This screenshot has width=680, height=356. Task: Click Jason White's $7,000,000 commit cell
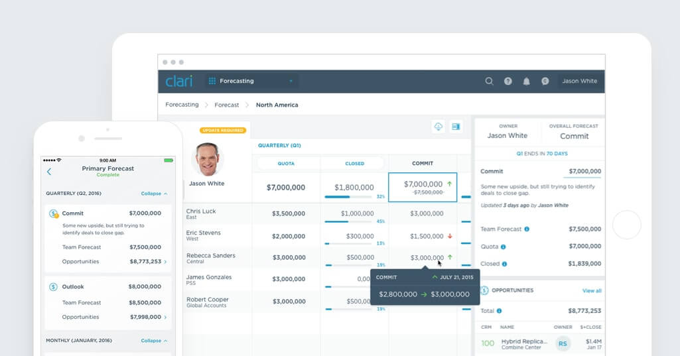pos(423,188)
